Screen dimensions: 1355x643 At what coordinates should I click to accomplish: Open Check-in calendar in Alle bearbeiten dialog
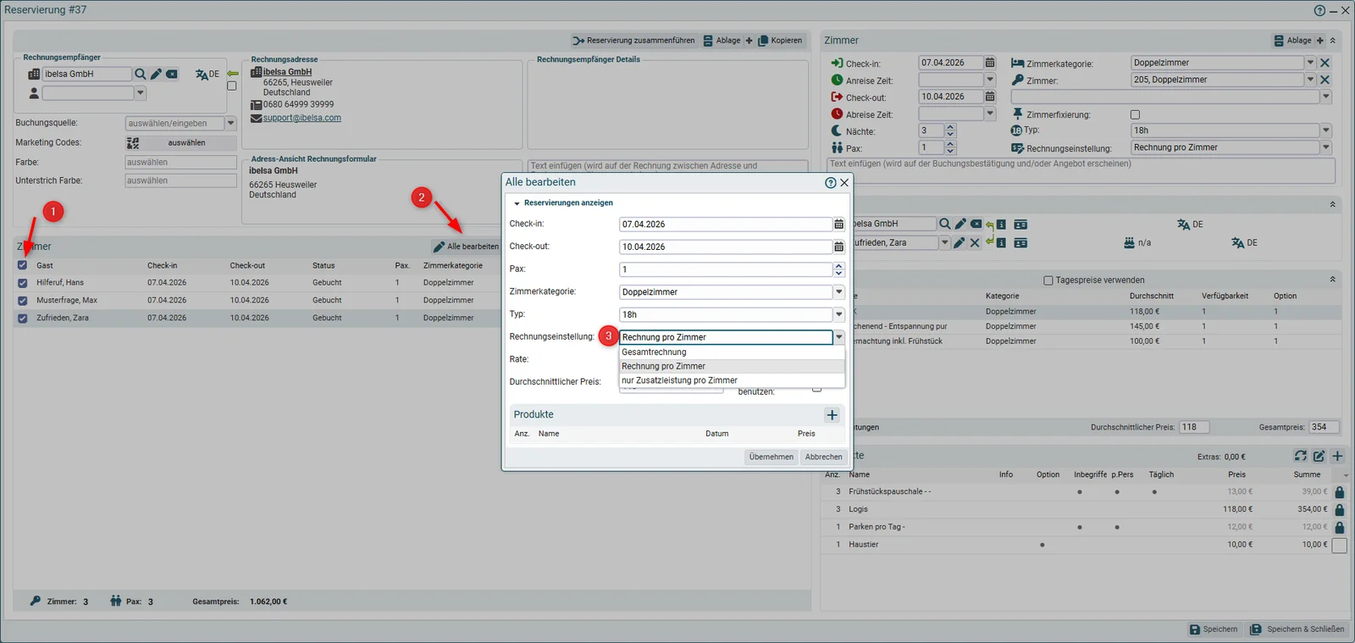pyautogui.click(x=838, y=224)
